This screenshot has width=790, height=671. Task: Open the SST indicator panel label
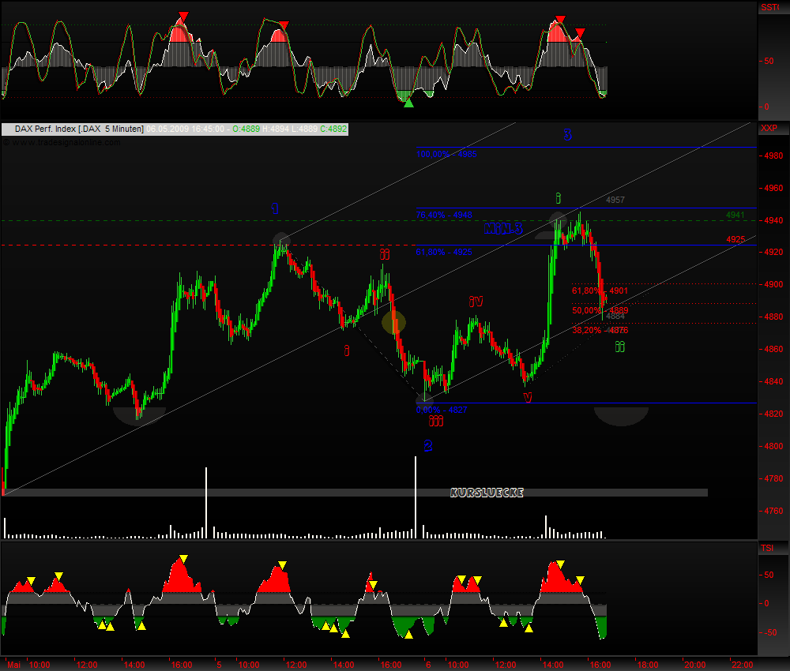[769, 7]
